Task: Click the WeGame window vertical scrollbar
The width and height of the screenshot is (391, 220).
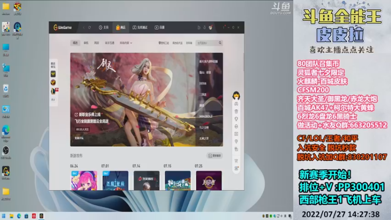Action: (x=243, y=62)
